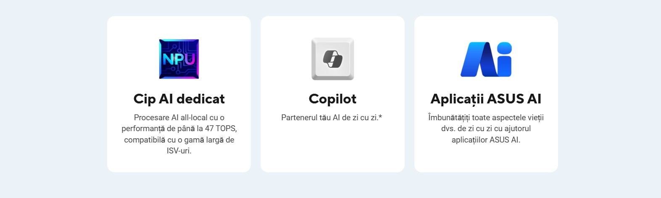661x198 pixels.
Task: Click the "aplicațiilor ASUS AI." text line
Action: click(x=486, y=140)
